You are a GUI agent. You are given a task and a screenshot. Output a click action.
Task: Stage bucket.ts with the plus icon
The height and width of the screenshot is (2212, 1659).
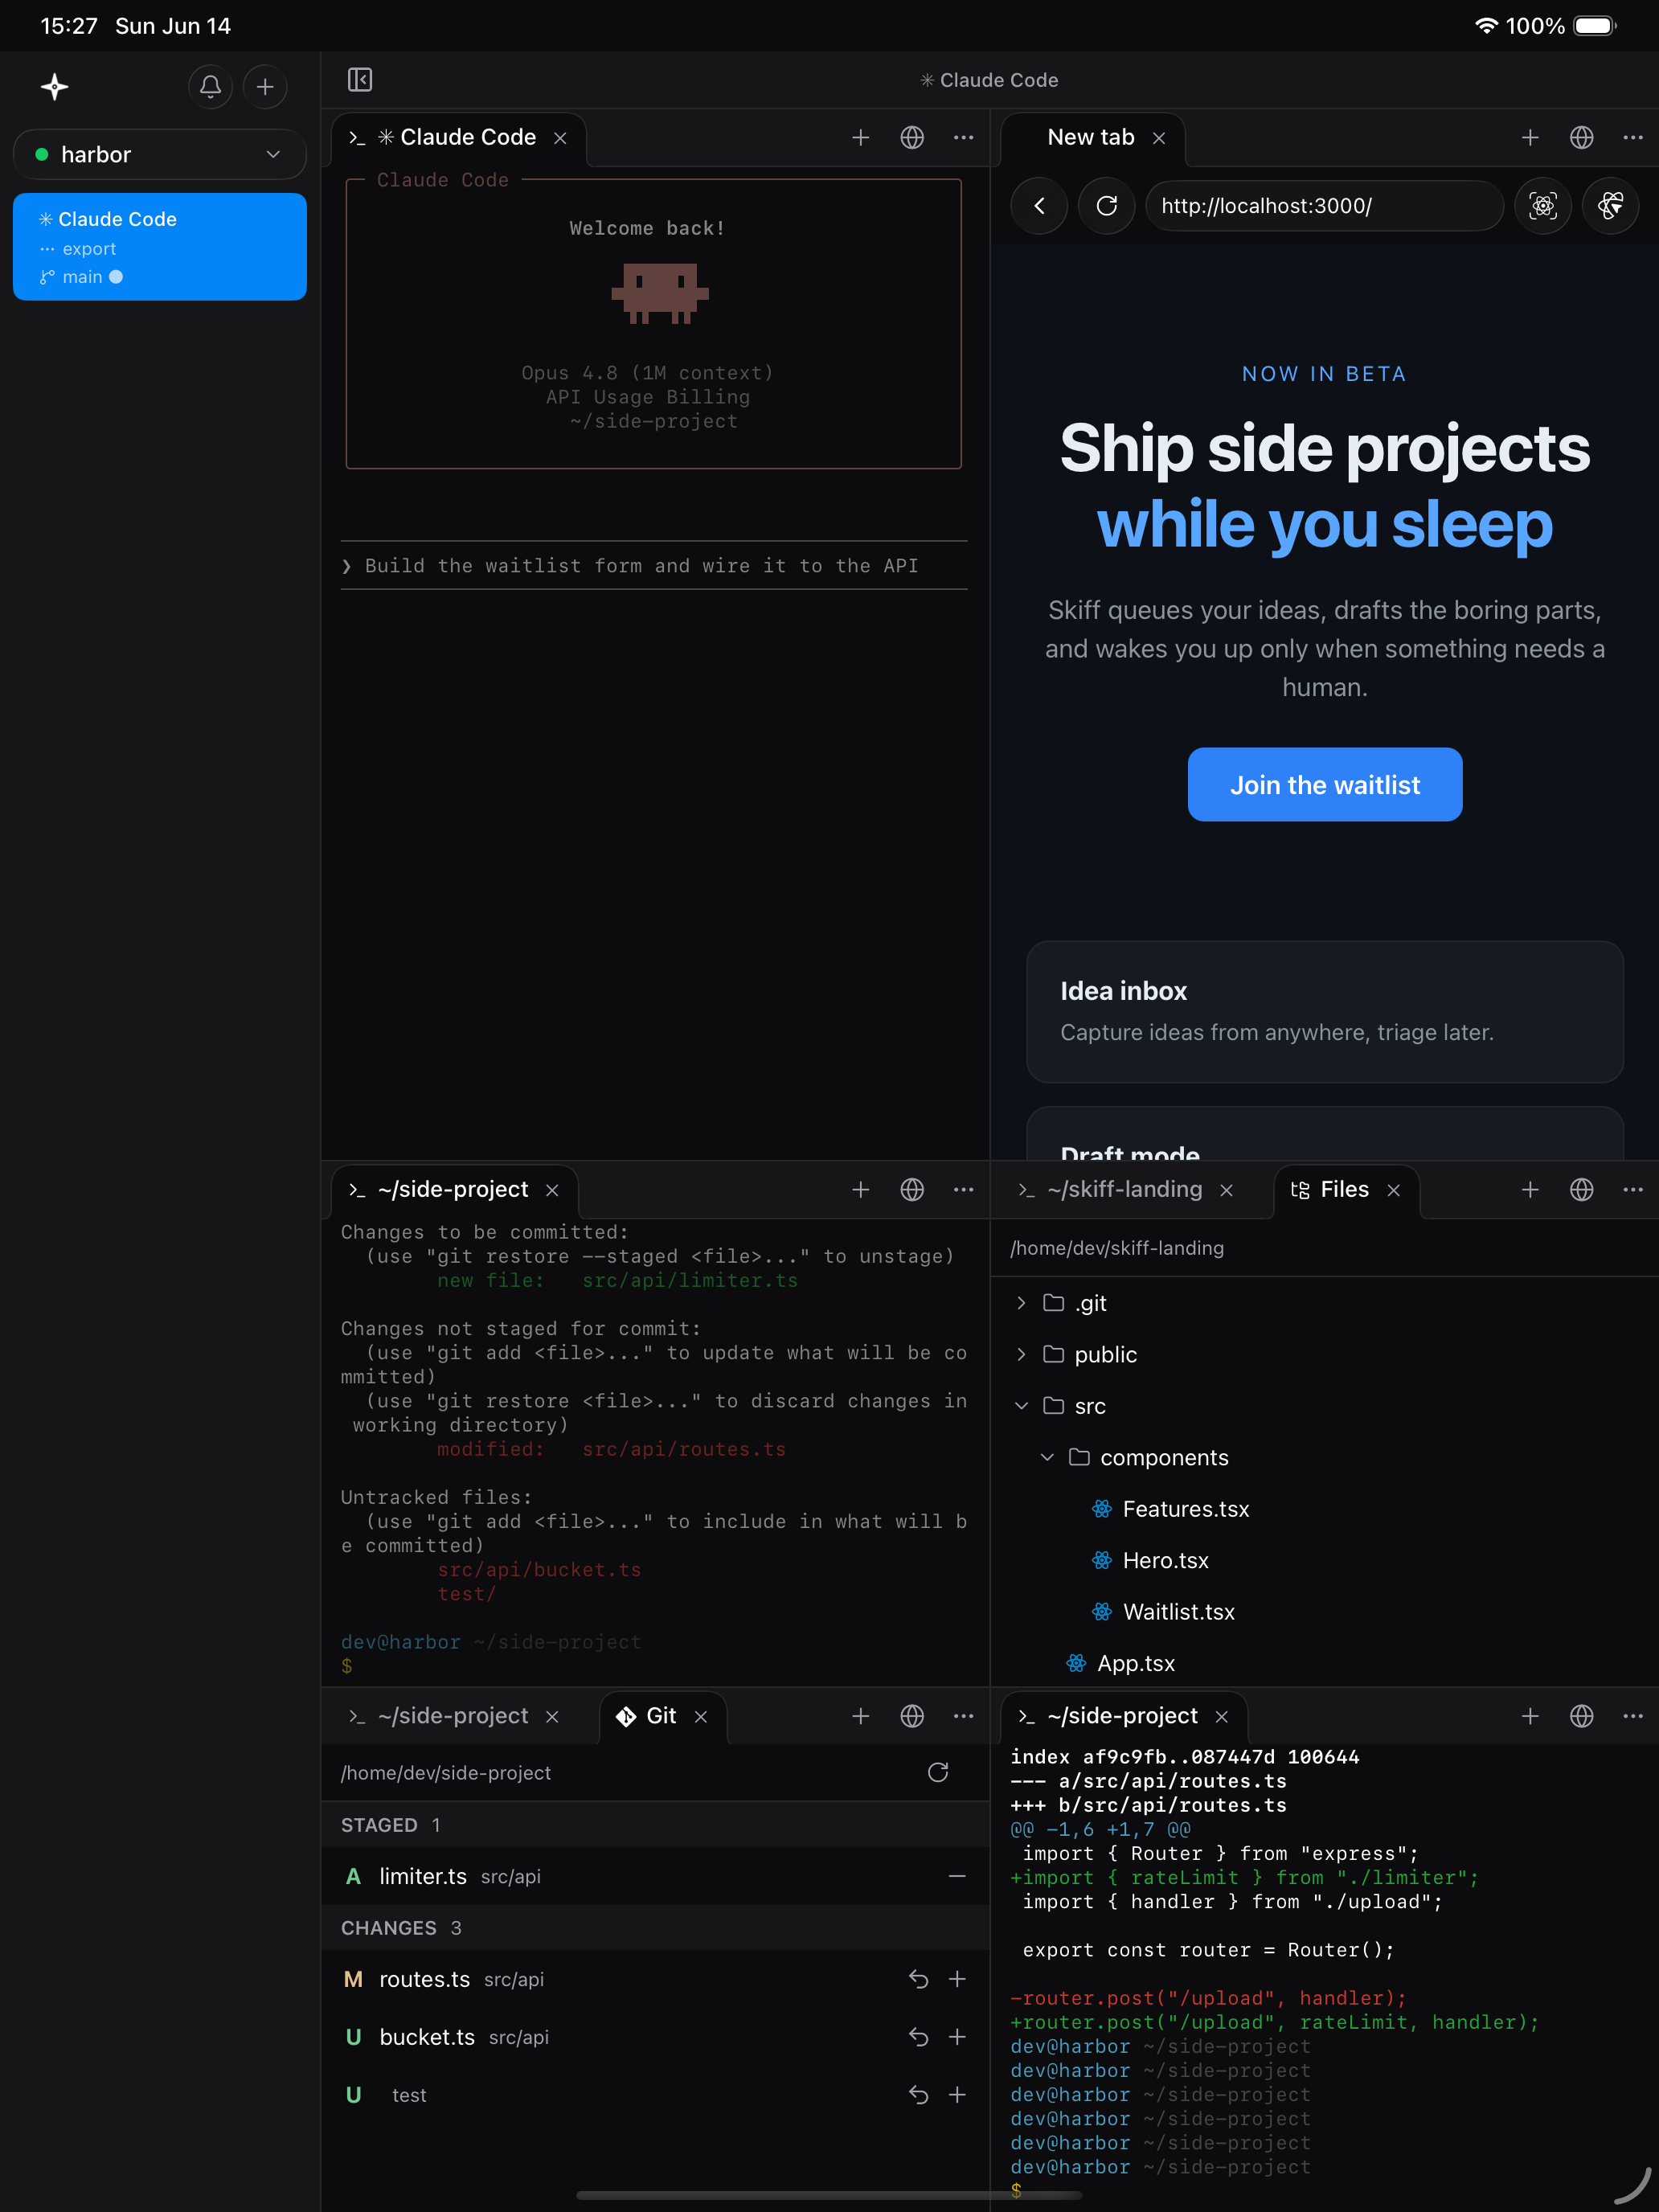[957, 2038]
